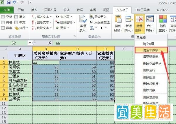Switch to the 开始 ribbon tab
Screen dimensions: 176x124
[x=21, y=10]
